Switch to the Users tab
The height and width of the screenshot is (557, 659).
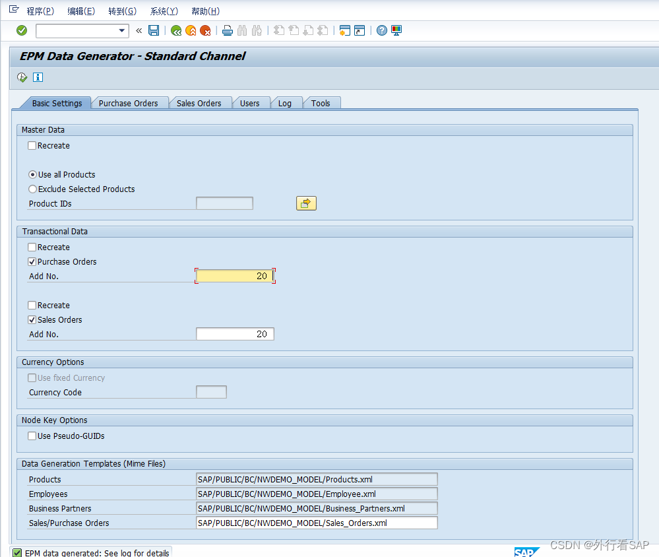(249, 103)
